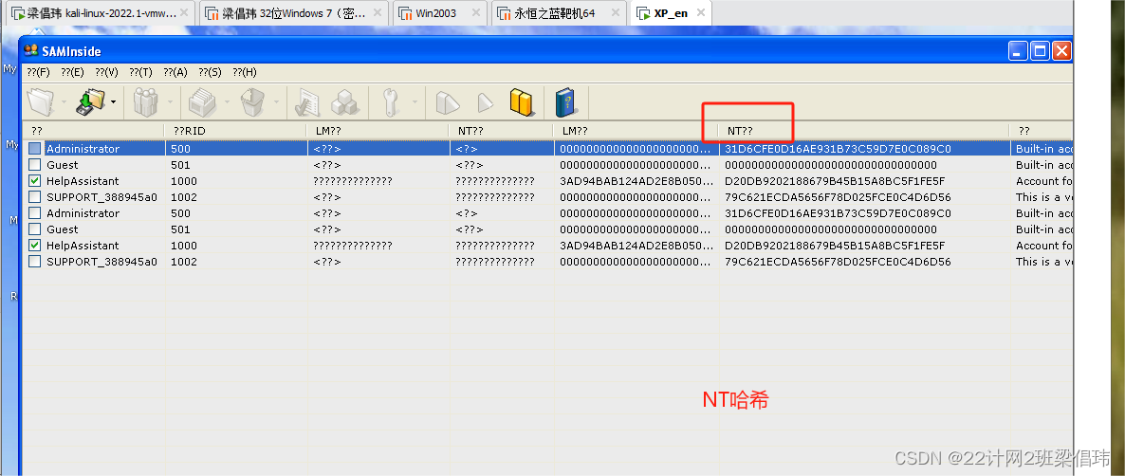Open the dropdown arrow next to import icon
This screenshot has height=476, width=1125.
click(x=114, y=103)
